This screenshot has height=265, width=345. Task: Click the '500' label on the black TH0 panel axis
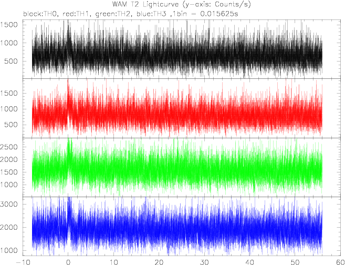(x=11, y=61)
